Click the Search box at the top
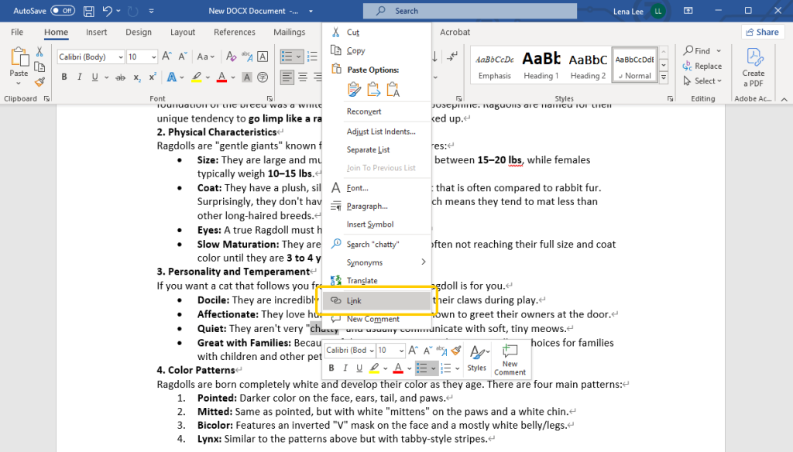 [469, 11]
